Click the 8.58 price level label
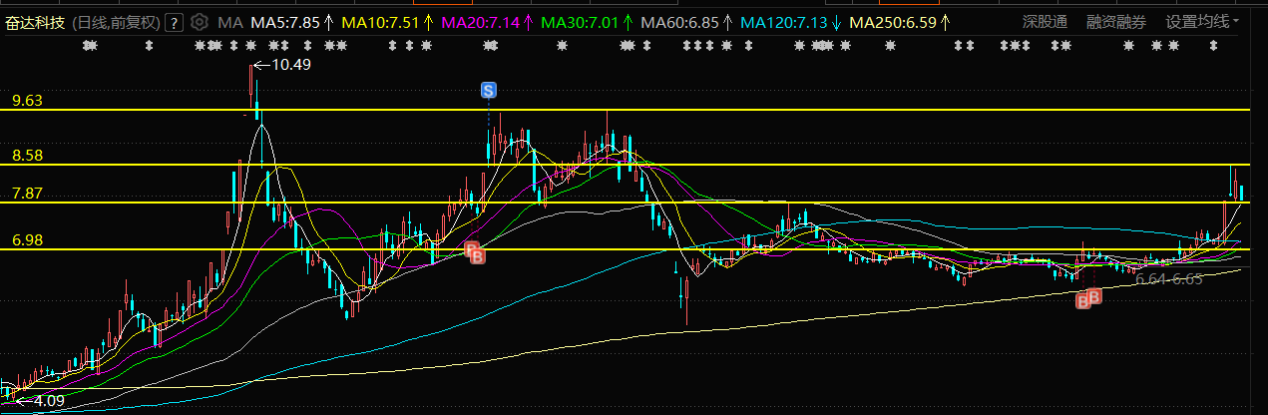The width and height of the screenshot is (1268, 415). click(27, 156)
